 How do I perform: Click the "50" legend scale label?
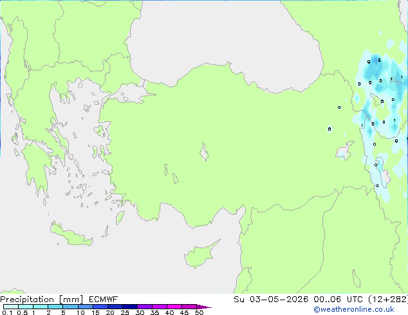pos(199,312)
